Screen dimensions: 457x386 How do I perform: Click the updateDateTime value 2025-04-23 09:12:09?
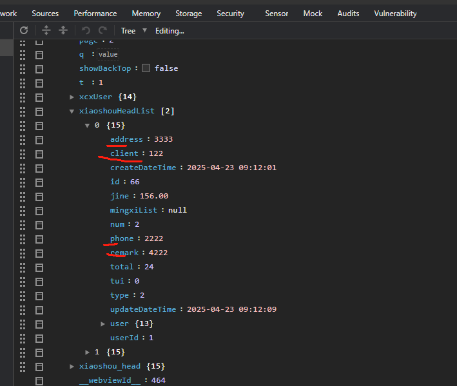tap(231, 309)
